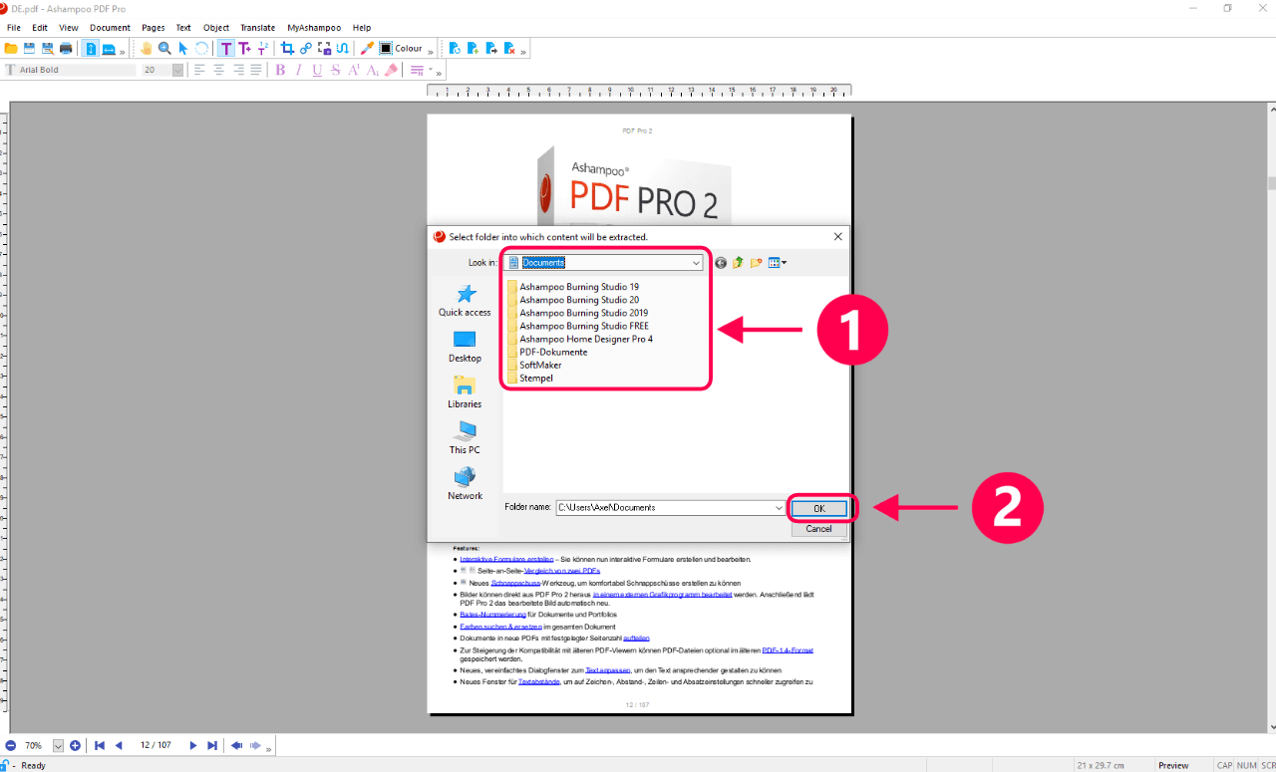Select the PDF-Dokumente folder
The width and height of the screenshot is (1276, 772).
point(553,352)
